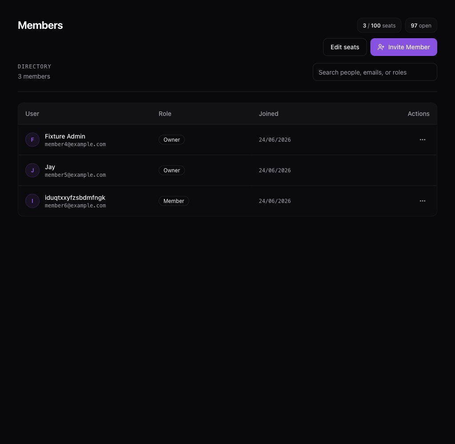455x444 pixels.
Task: Click Jay's J avatar
Action: tap(32, 170)
